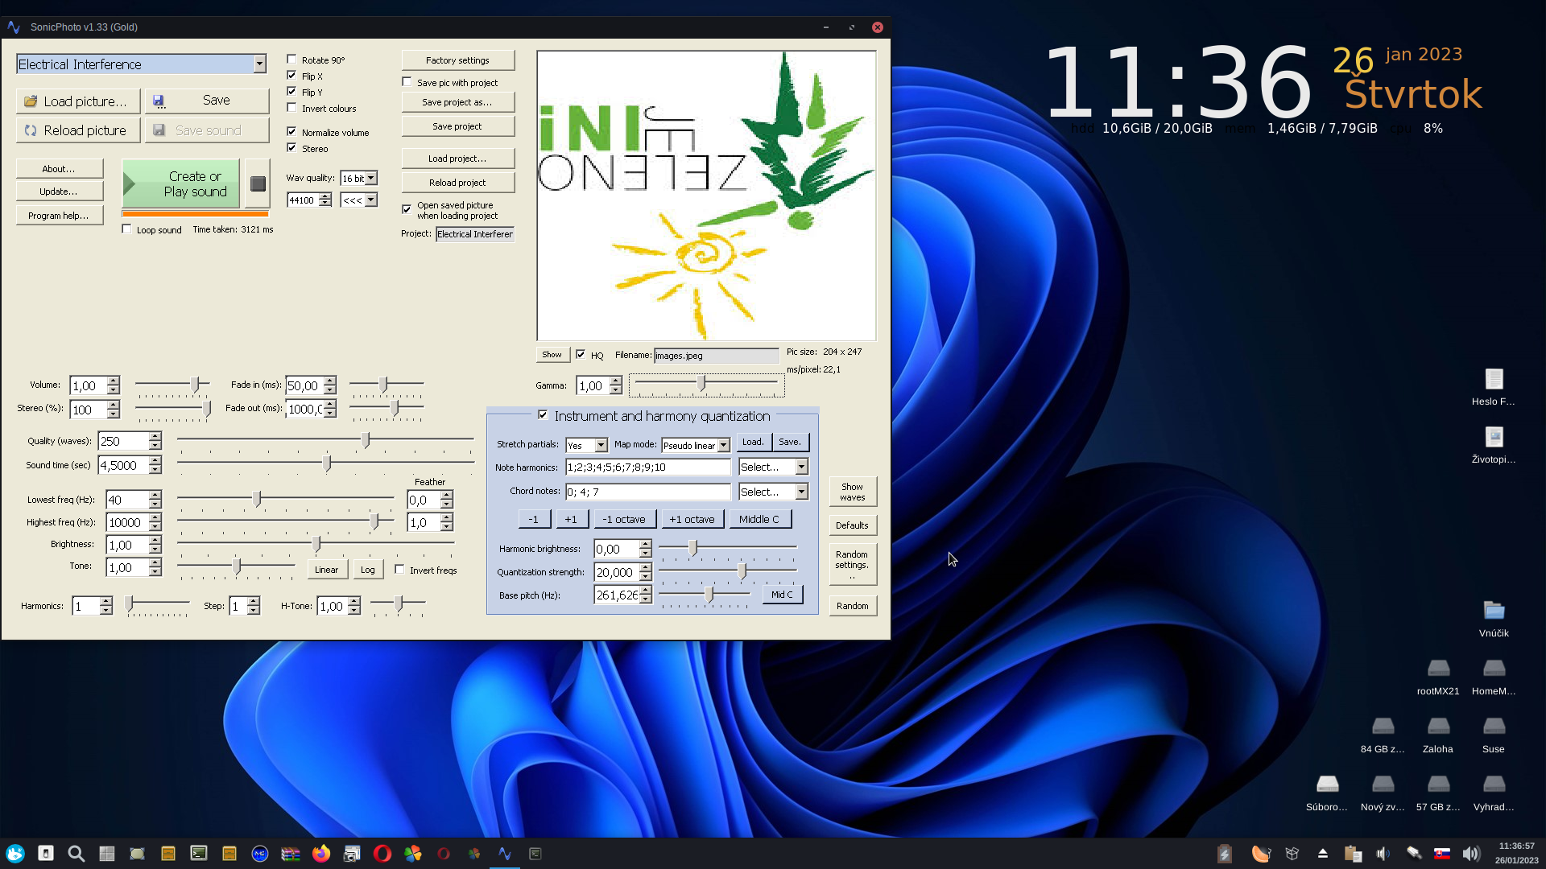The image size is (1546, 869).
Task: Enable the Loop sound checkbox
Action: pyautogui.click(x=127, y=229)
